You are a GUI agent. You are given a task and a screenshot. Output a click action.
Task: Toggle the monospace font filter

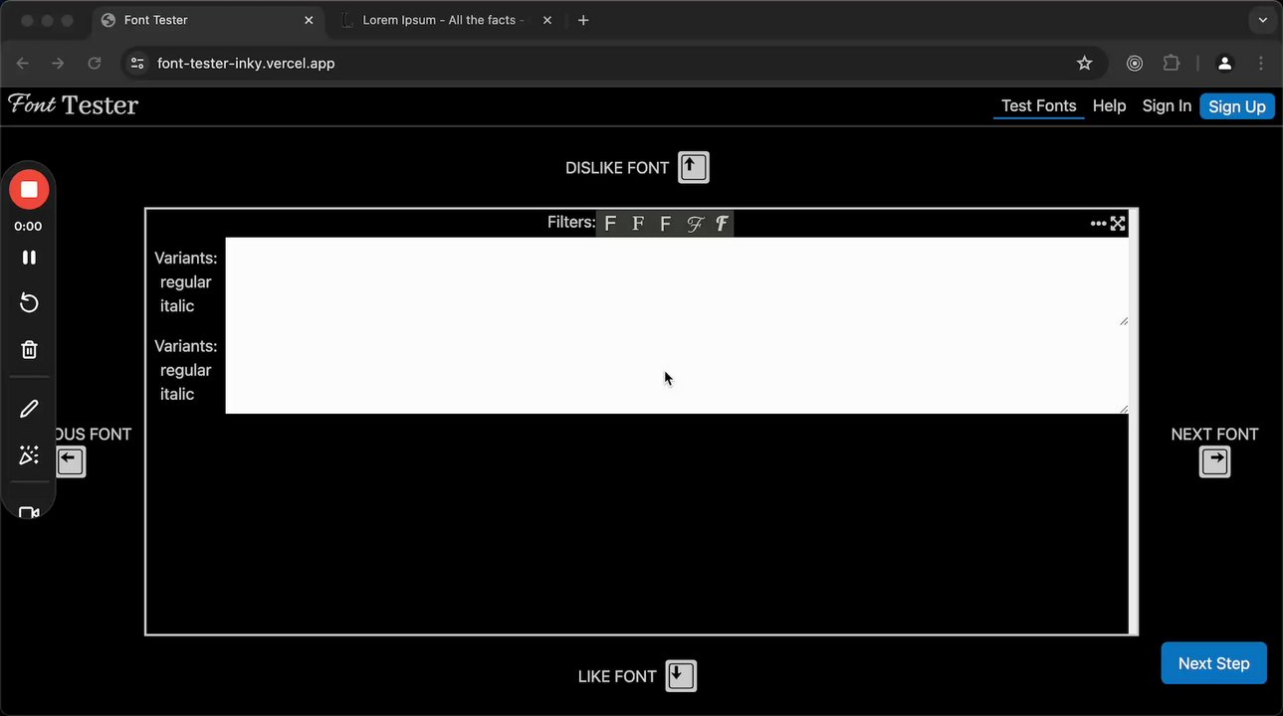coord(666,224)
